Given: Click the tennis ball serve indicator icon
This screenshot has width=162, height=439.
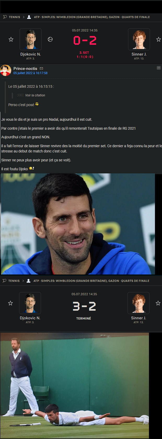Looking at the screenshot, I should coord(50,39).
